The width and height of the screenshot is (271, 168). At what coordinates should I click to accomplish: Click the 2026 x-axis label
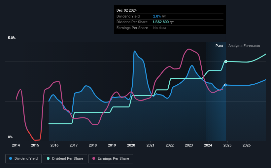(247, 145)
